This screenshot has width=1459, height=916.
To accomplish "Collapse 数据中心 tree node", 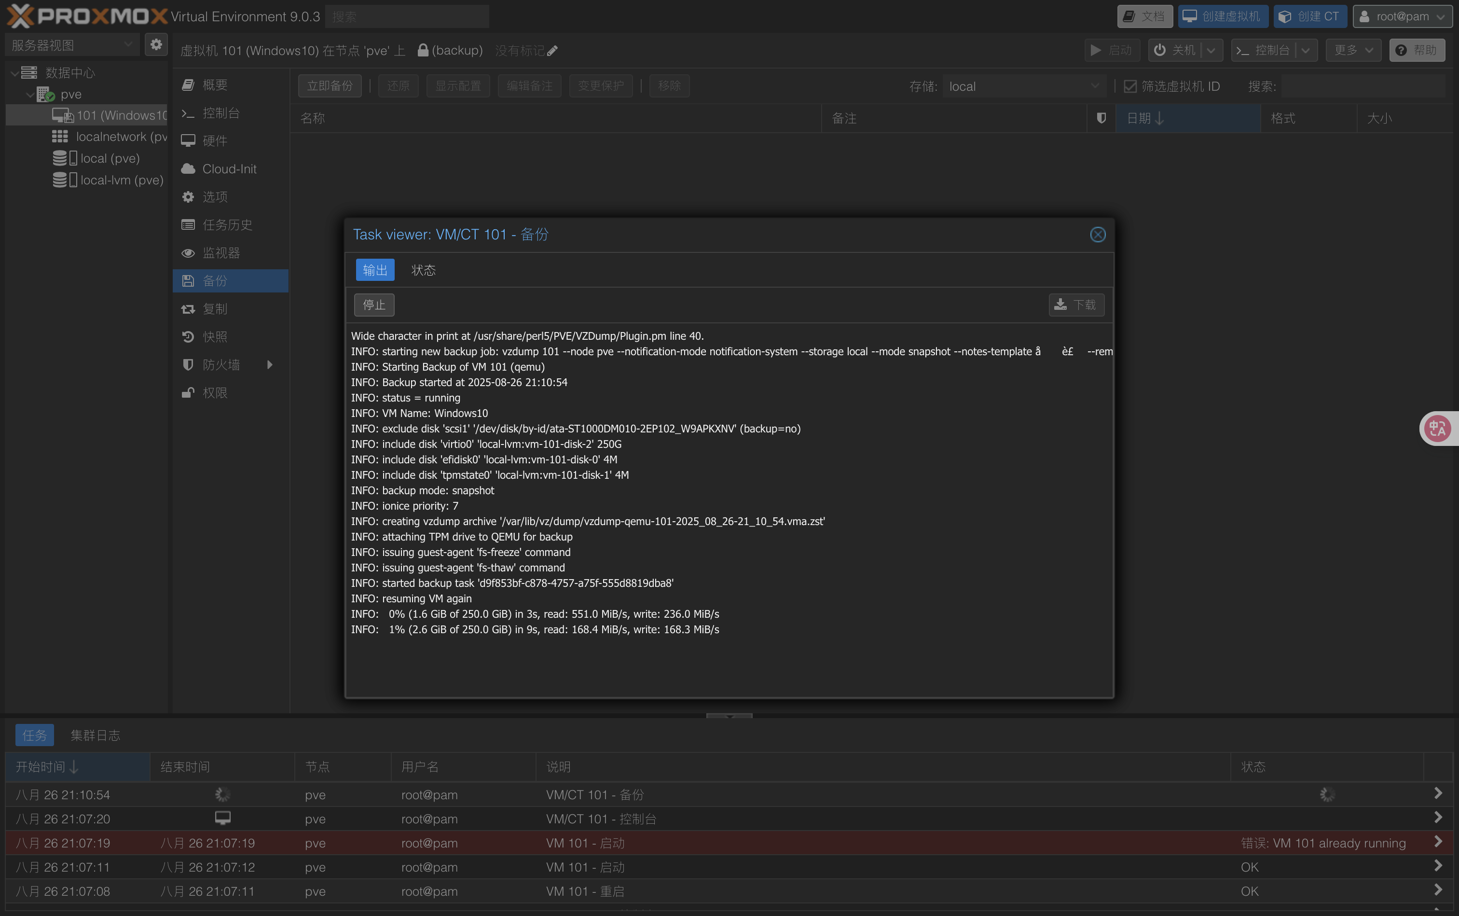I will [x=14, y=73].
